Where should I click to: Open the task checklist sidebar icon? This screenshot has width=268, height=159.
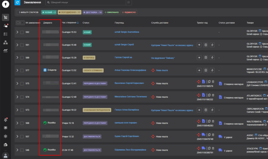tap(5, 34)
